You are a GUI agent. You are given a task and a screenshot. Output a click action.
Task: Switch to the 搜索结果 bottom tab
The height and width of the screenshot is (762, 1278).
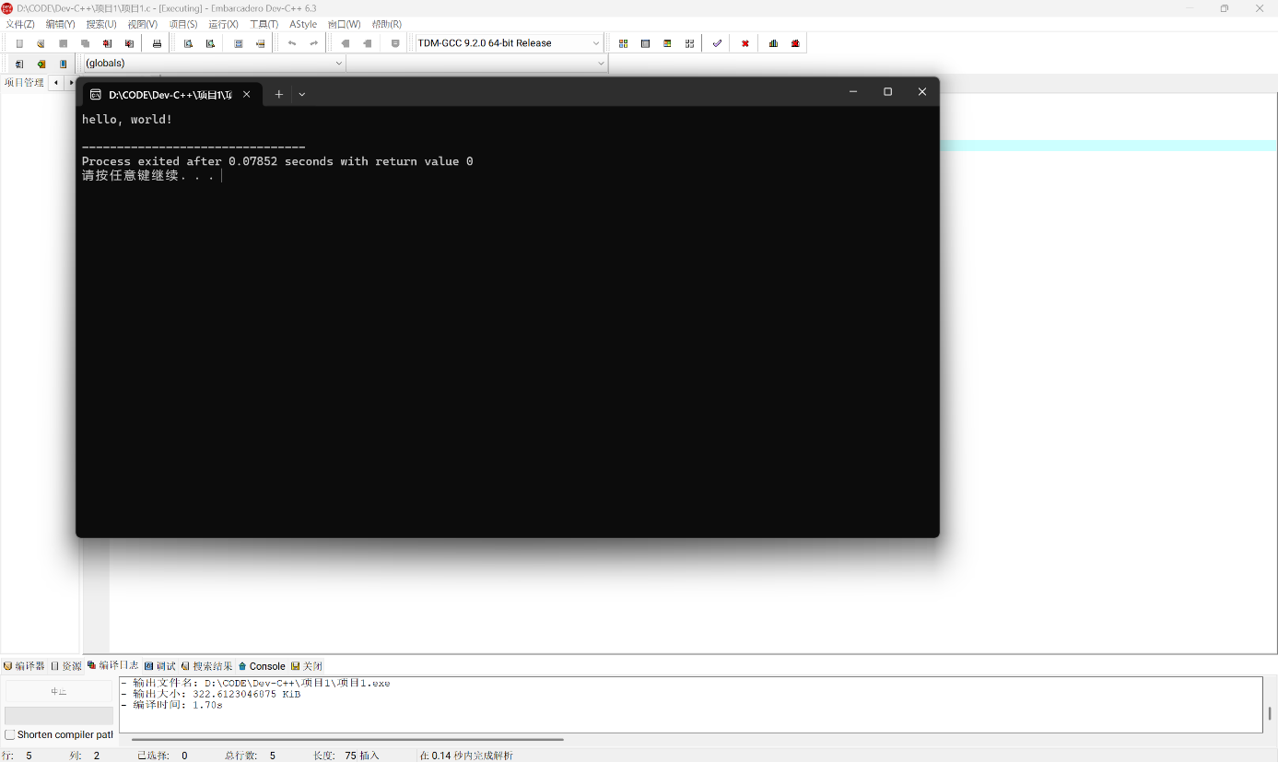pyautogui.click(x=207, y=666)
